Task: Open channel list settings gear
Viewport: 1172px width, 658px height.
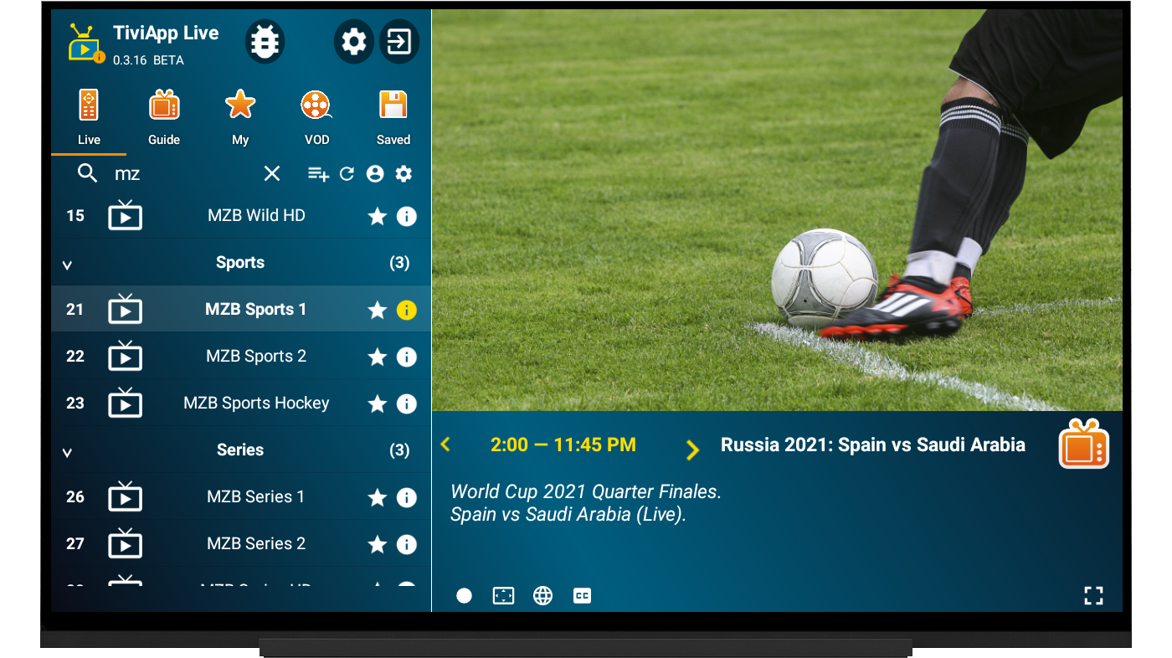Action: pyautogui.click(x=404, y=174)
